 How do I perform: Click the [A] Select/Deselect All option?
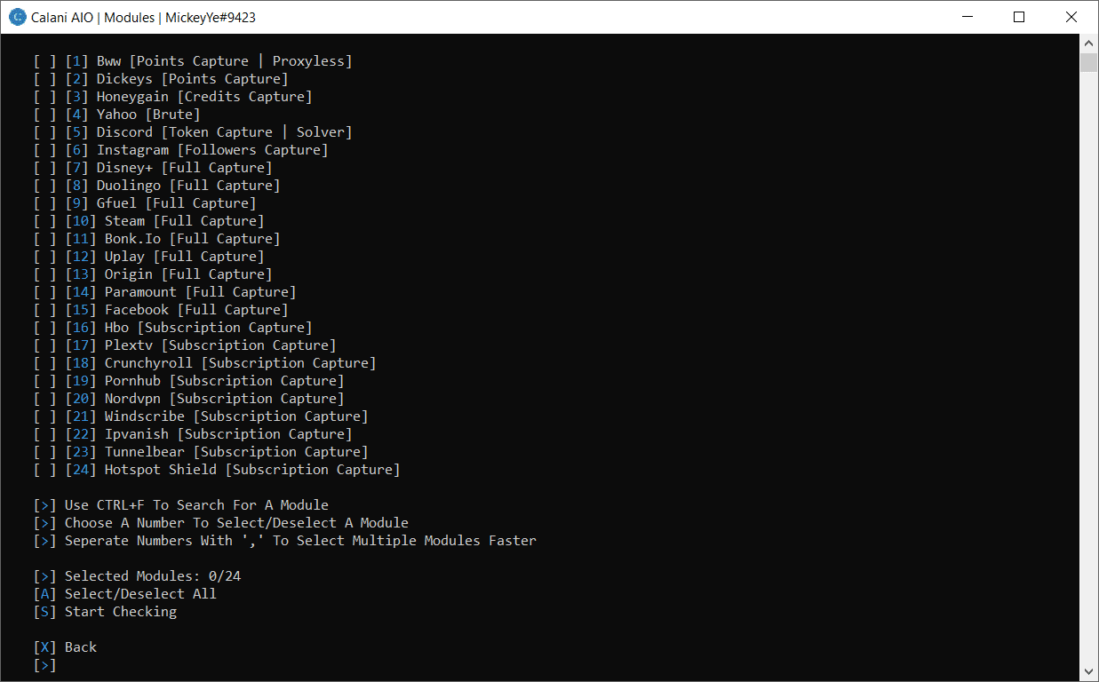click(124, 594)
